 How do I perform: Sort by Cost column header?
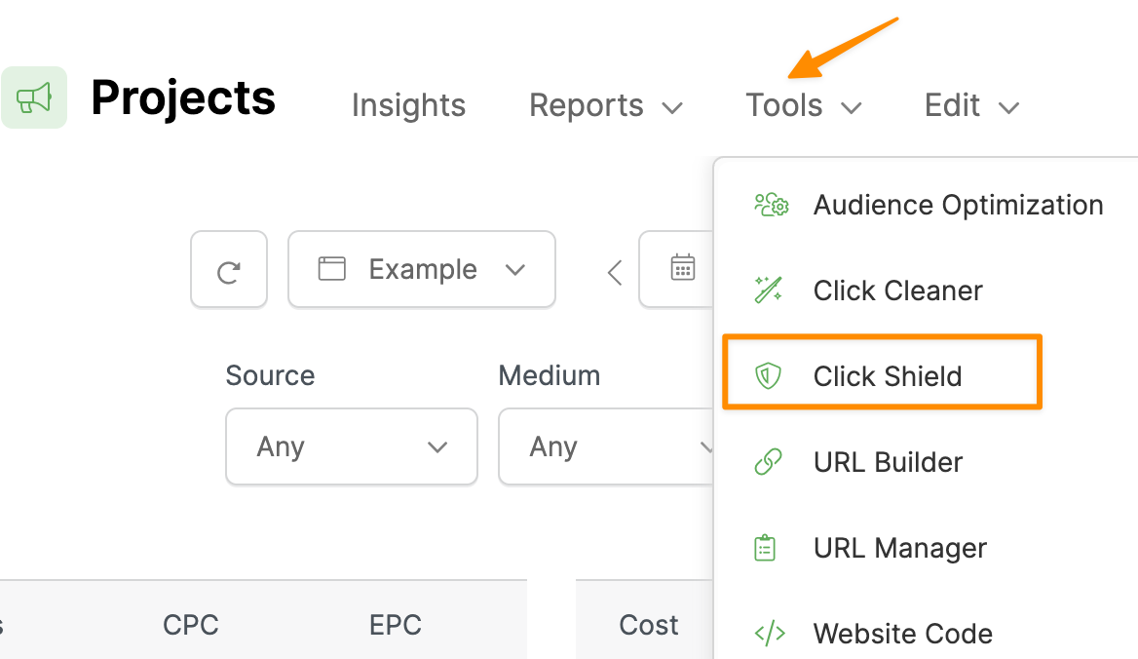(649, 625)
